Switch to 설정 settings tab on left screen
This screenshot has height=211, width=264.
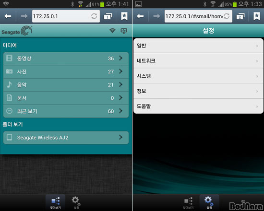point(76,203)
